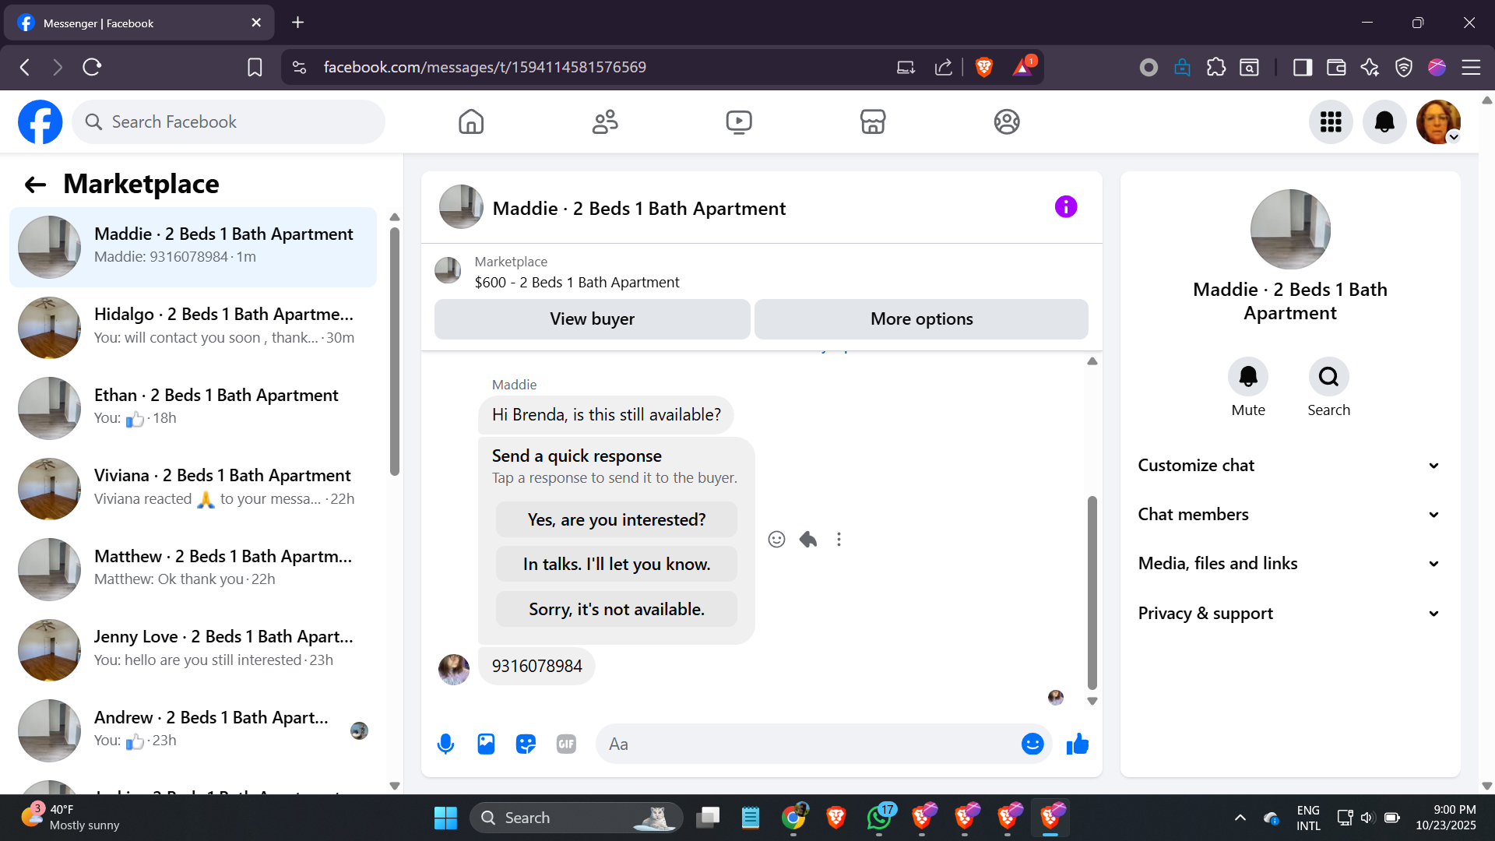Click the message text field

(x=810, y=744)
